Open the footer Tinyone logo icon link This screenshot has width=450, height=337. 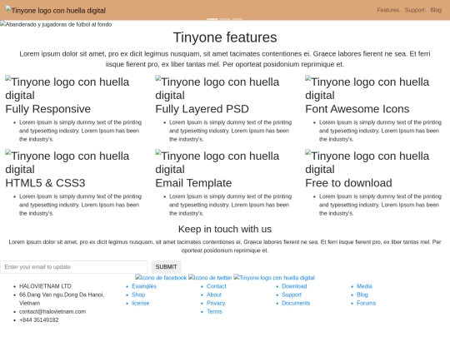[x=274, y=278]
